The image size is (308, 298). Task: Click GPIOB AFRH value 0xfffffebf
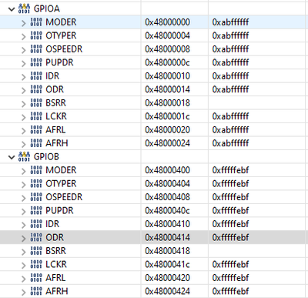click(230, 291)
